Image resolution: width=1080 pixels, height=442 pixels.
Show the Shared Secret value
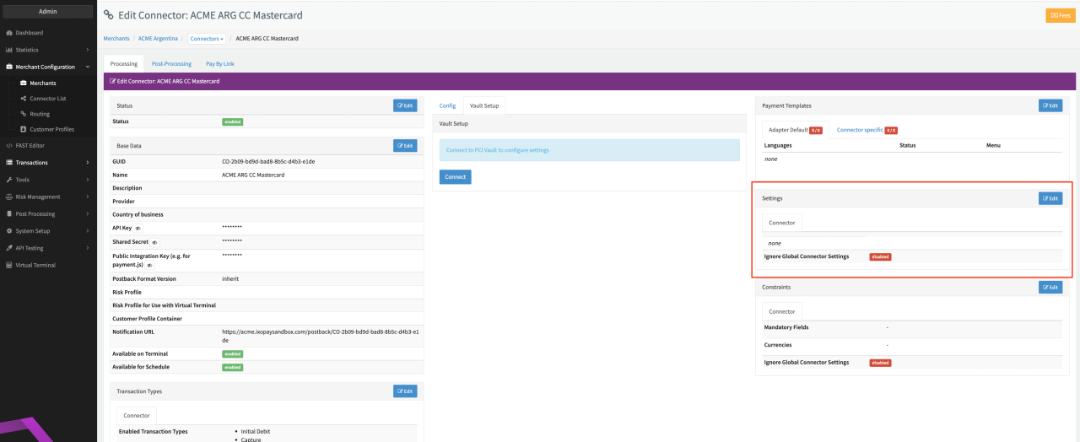154,242
